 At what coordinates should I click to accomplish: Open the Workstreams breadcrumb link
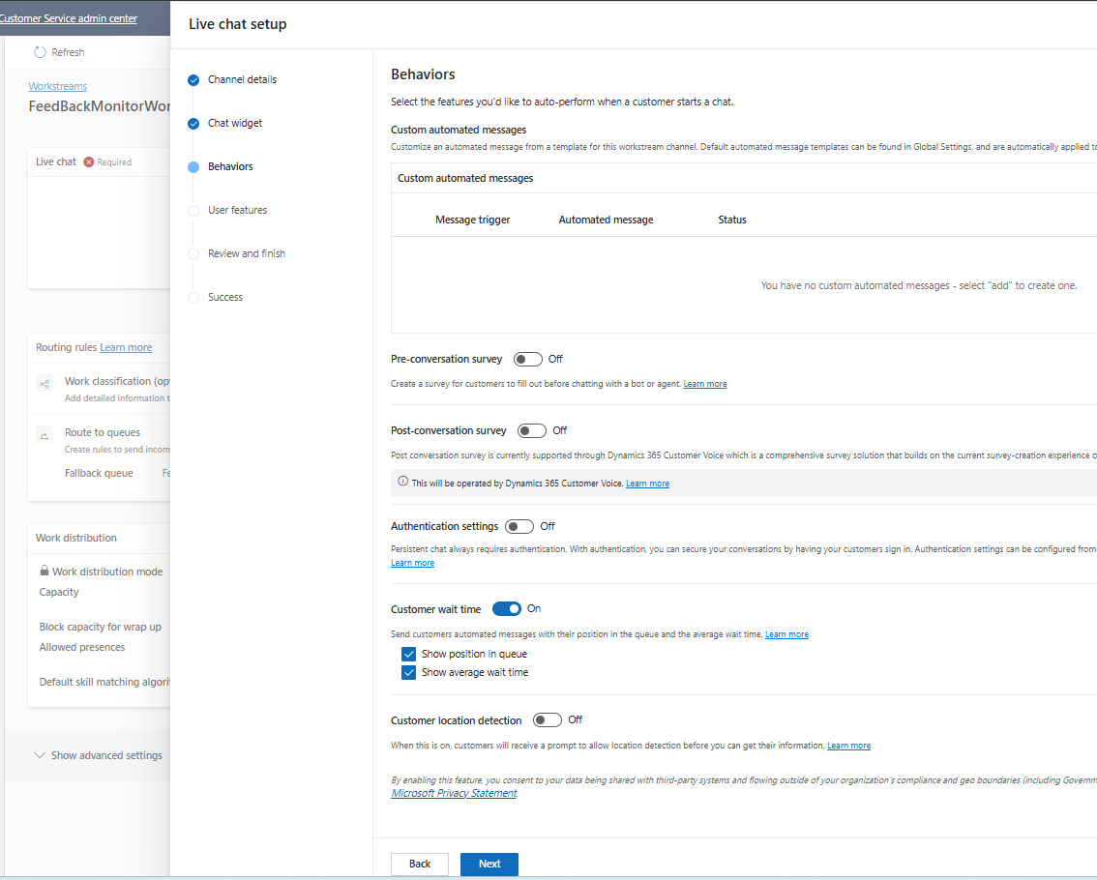point(57,86)
